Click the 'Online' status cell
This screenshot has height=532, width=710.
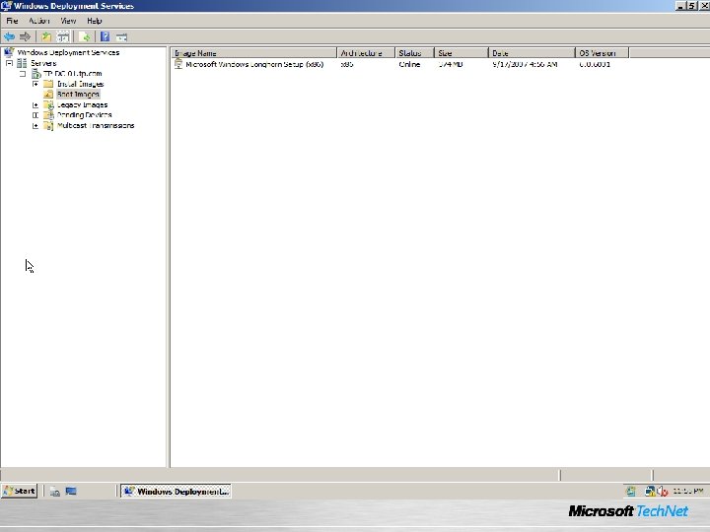[410, 64]
